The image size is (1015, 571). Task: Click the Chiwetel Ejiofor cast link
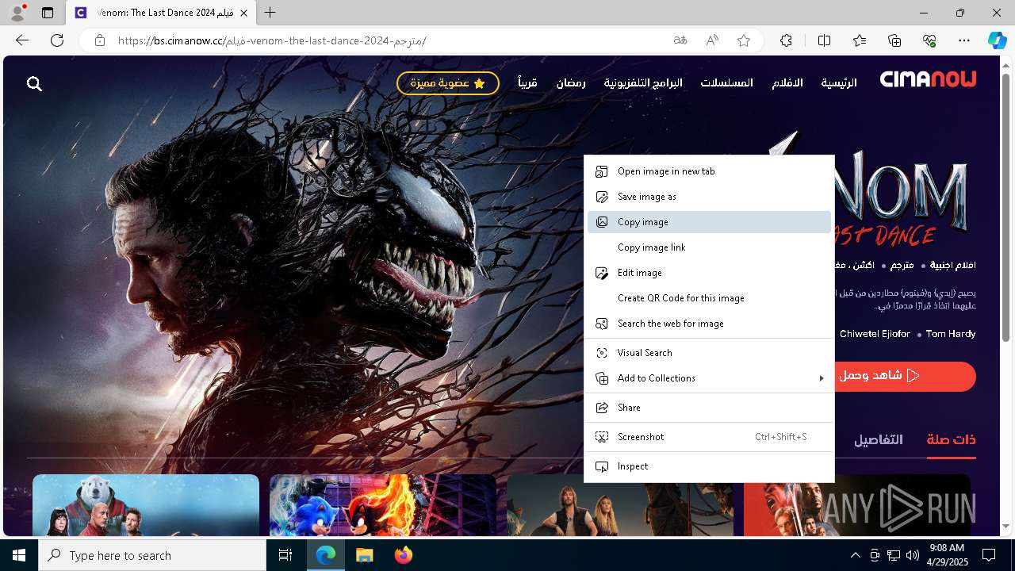tap(875, 334)
